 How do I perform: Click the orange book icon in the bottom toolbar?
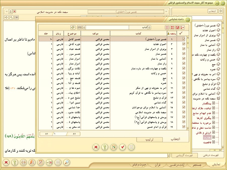pos(32,162)
